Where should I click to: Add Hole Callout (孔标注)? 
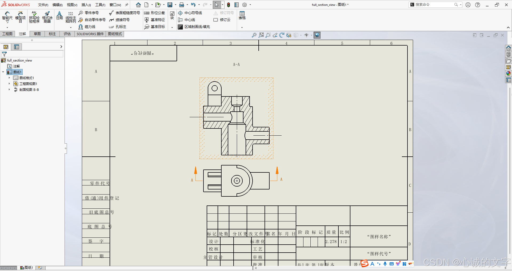click(118, 27)
